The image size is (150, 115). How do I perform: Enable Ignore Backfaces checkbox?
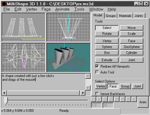97,94
